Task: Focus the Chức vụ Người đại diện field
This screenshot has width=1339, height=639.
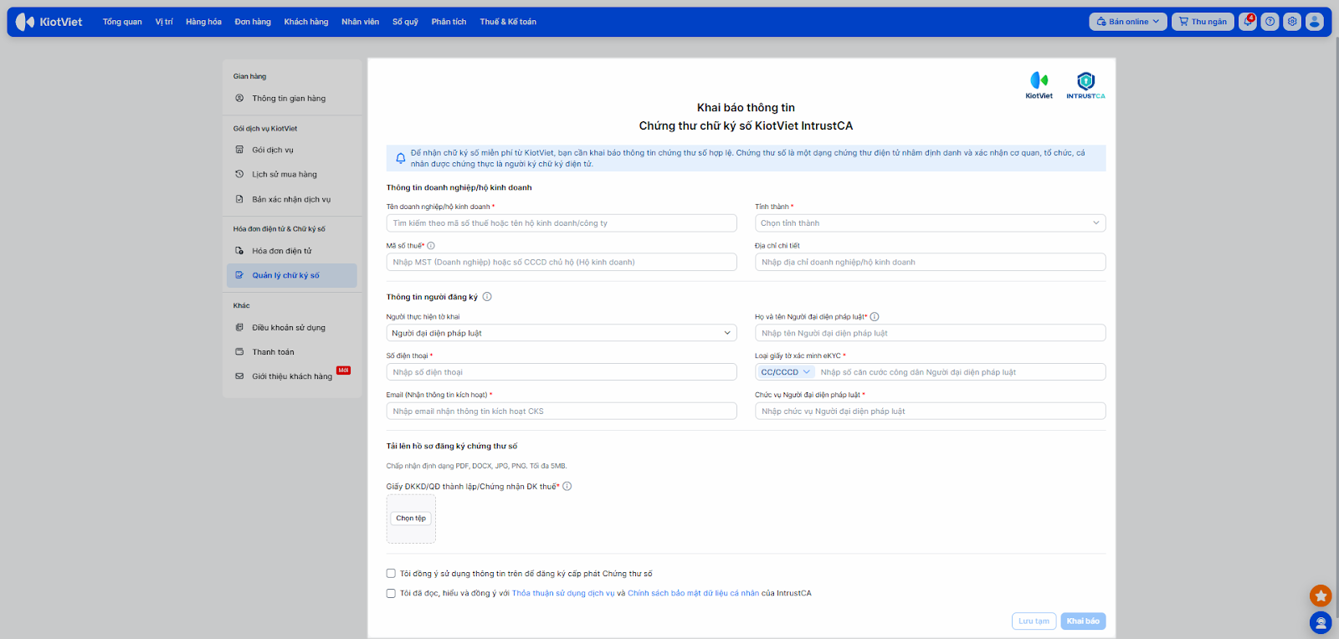Action: click(x=930, y=412)
